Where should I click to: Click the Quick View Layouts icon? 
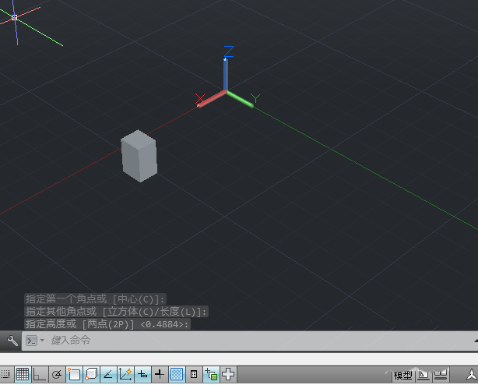(424, 375)
